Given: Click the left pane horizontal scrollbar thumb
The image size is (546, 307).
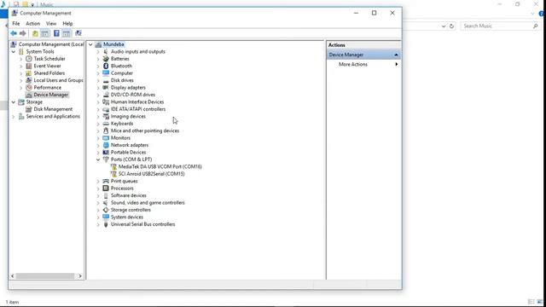Looking at the screenshot, I should [45, 276].
